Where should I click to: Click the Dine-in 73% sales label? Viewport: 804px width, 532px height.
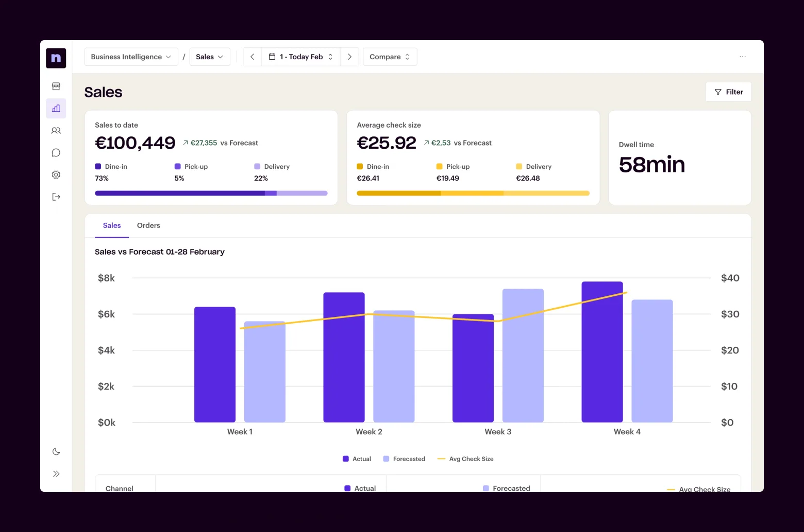click(x=111, y=172)
